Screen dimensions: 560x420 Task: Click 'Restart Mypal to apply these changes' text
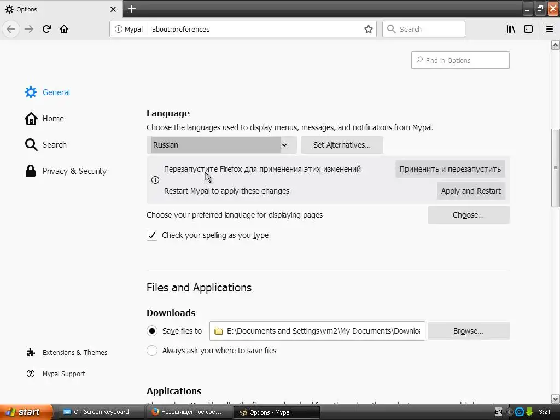tap(226, 191)
